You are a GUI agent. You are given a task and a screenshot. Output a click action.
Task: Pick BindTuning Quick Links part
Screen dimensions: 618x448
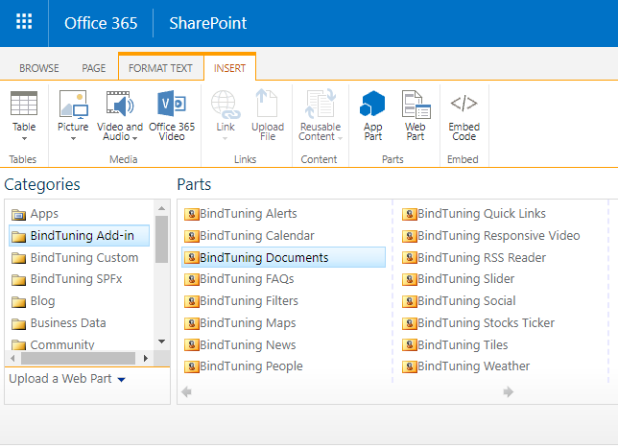(x=474, y=214)
